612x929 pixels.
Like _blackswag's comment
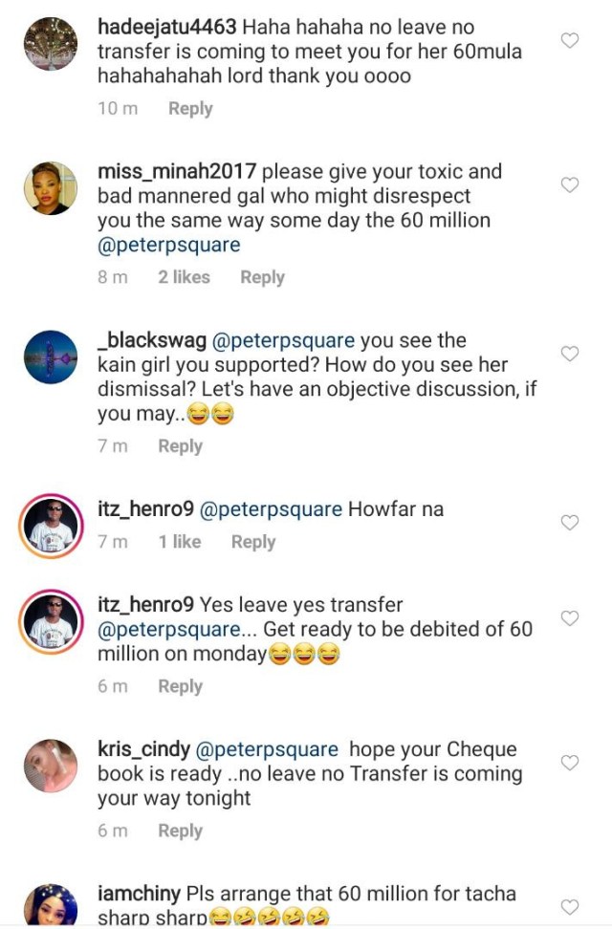point(570,355)
